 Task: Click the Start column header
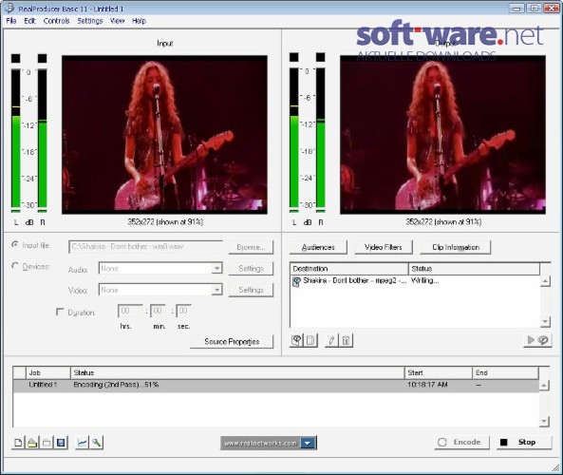[x=438, y=373]
